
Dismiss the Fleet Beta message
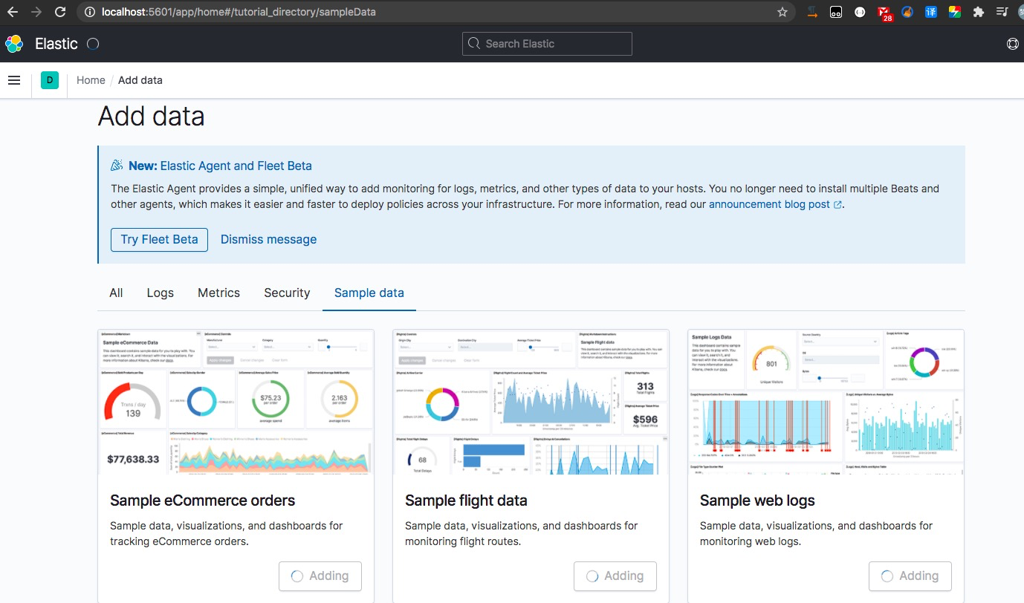268,239
